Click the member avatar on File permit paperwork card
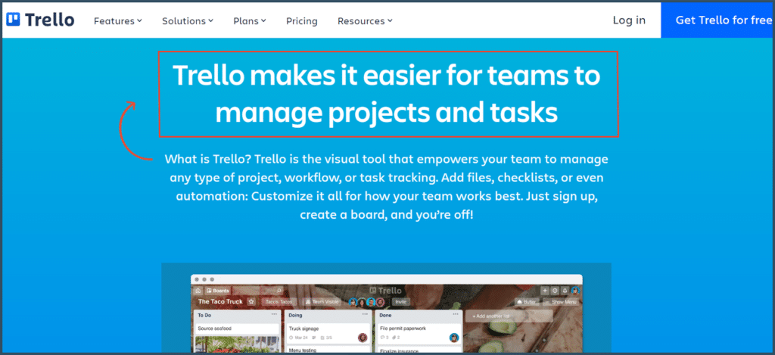 point(454,338)
